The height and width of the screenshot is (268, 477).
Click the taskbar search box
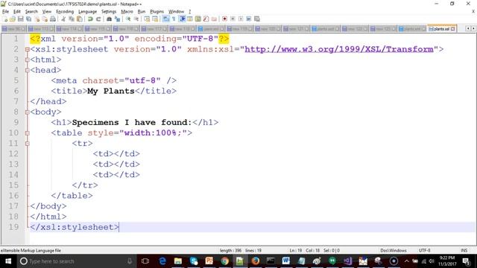(76, 261)
